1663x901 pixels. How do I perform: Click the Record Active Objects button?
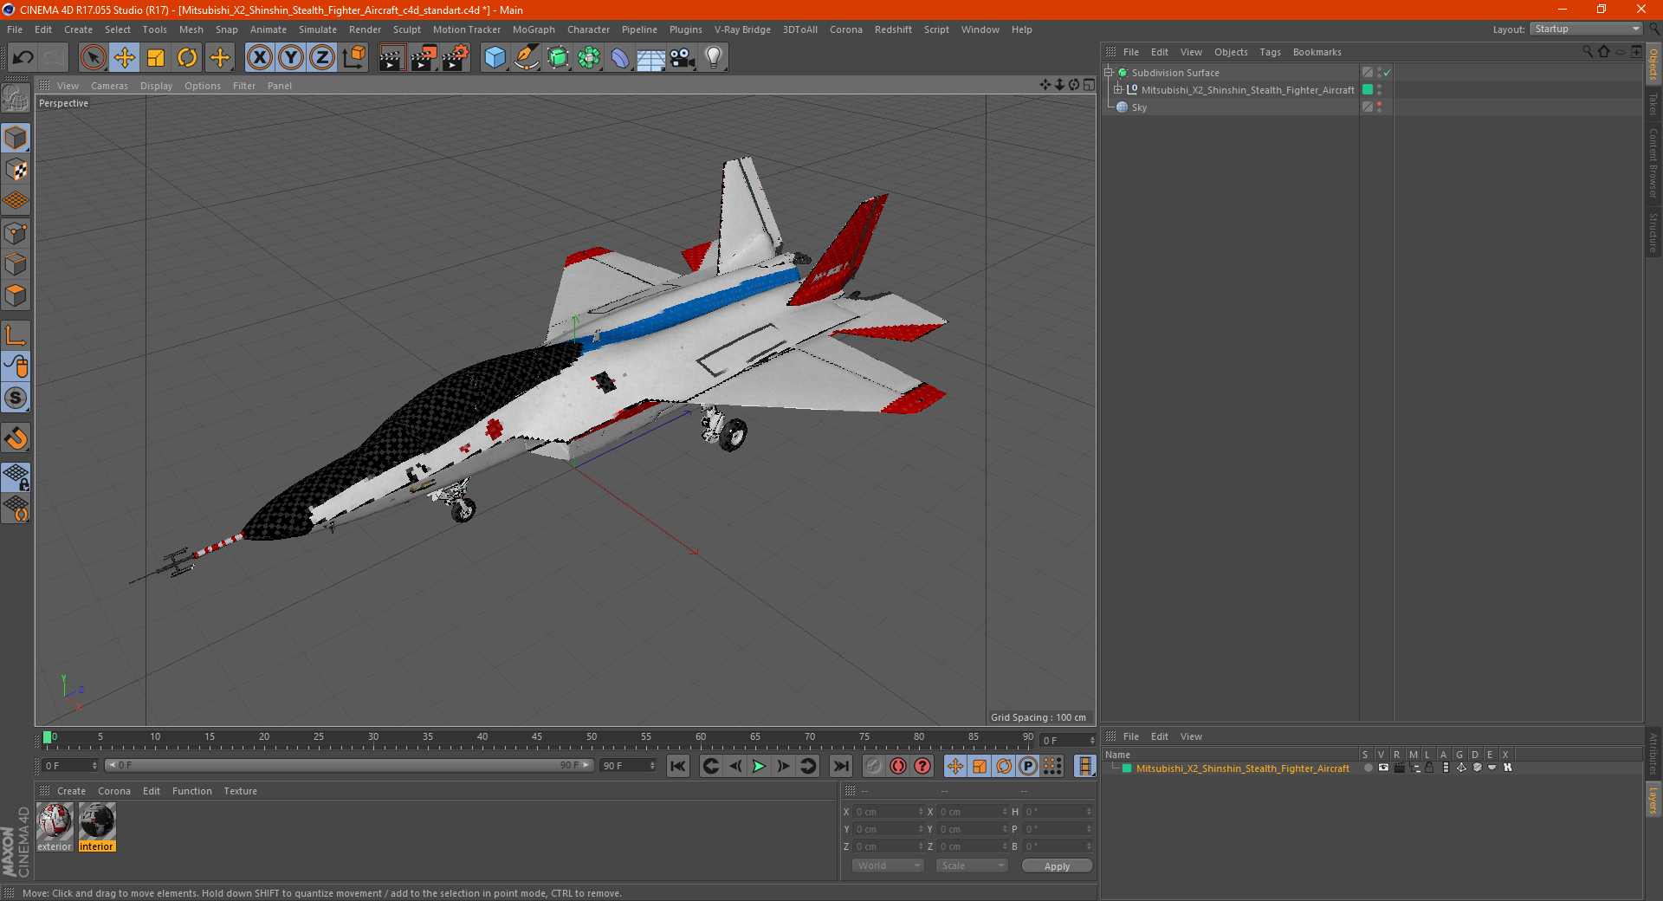[873, 766]
